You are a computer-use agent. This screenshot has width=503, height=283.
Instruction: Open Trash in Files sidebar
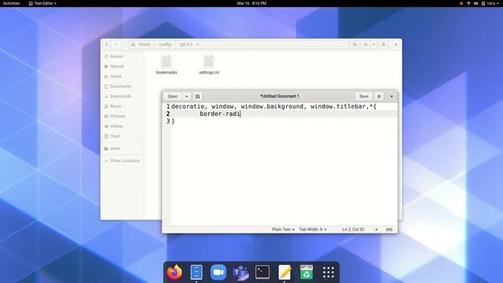tap(123, 136)
